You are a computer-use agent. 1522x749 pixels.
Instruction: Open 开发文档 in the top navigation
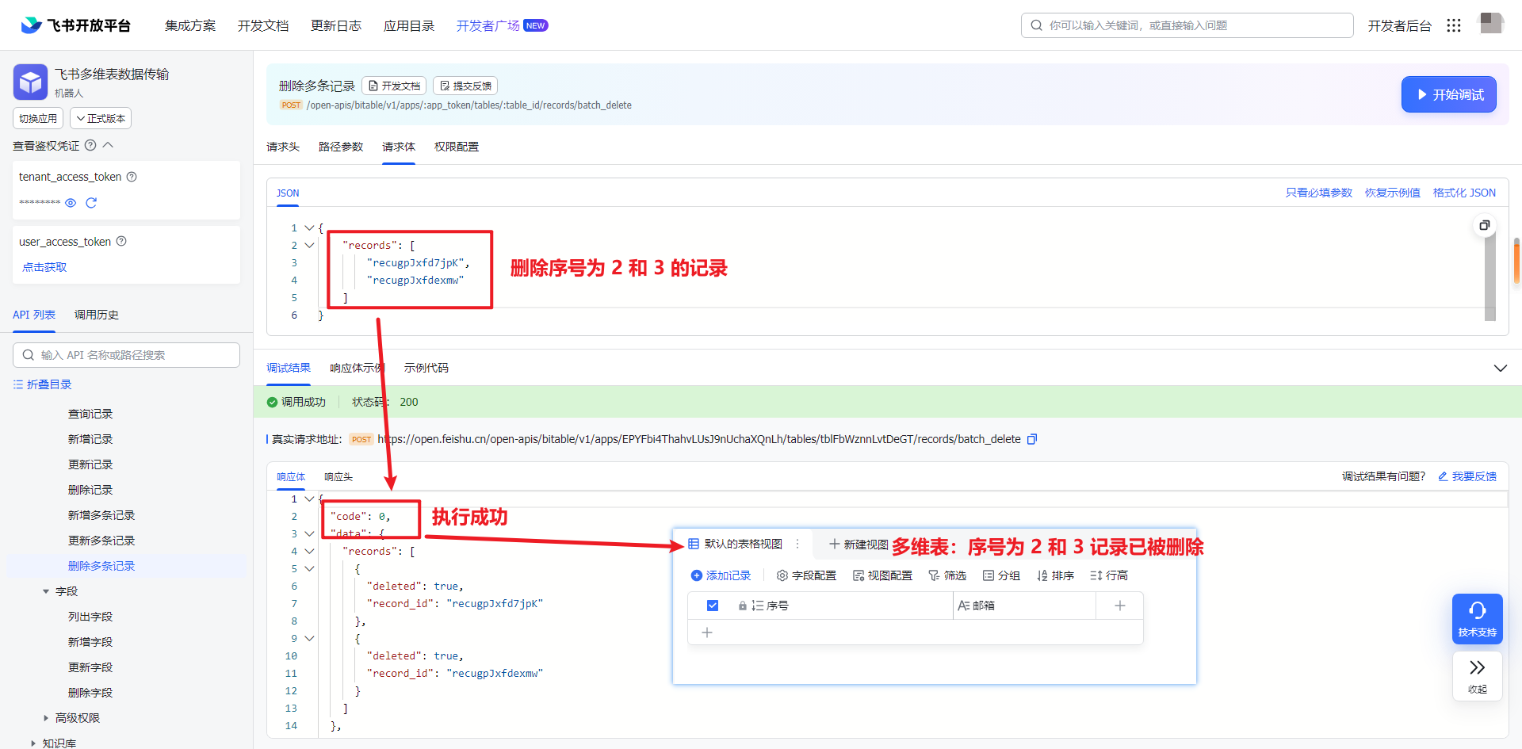263,25
